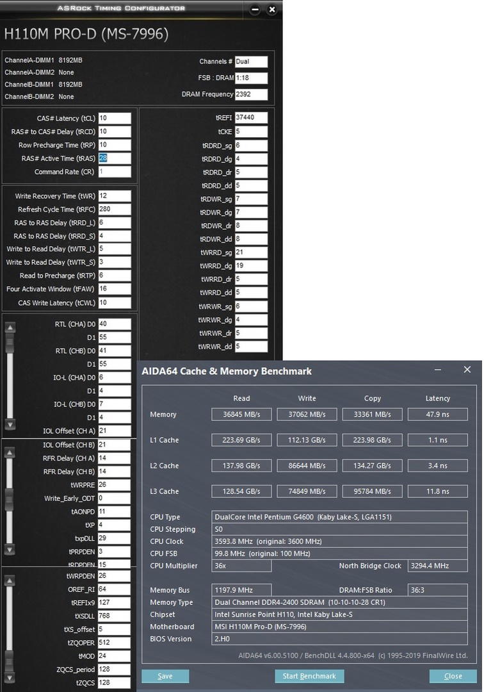Click the RFR Delay (CH A) field
This screenshot has width=484, height=692.
click(x=114, y=458)
